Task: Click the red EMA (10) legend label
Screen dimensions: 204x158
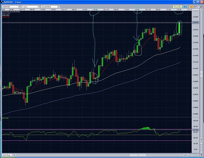Action: point(6,17)
